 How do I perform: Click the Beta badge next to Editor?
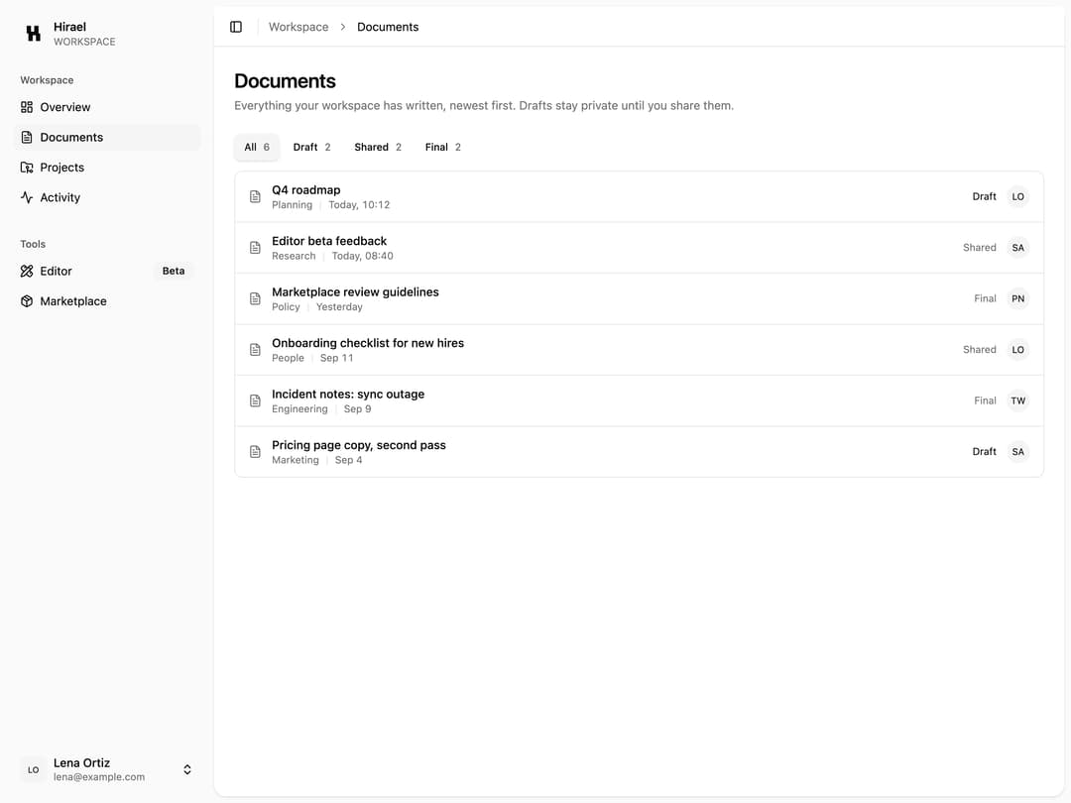click(174, 271)
